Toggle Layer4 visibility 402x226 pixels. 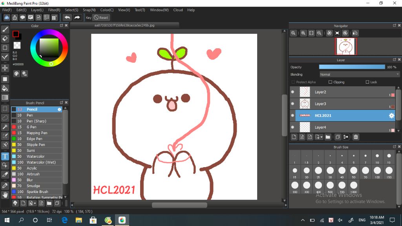(292, 128)
